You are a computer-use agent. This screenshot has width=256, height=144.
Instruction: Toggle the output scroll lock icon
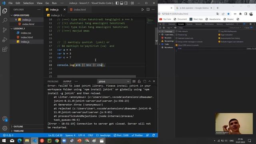pyautogui.click(x=139, y=81)
